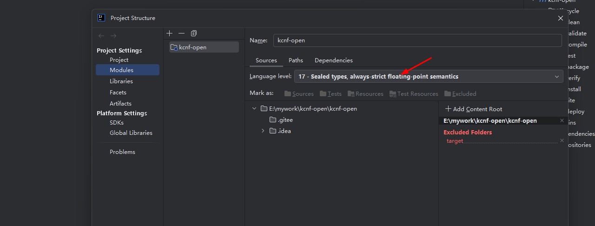Switch to the Paths tab
The width and height of the screenshot is (595, 226).
click(x=296, y=60)
